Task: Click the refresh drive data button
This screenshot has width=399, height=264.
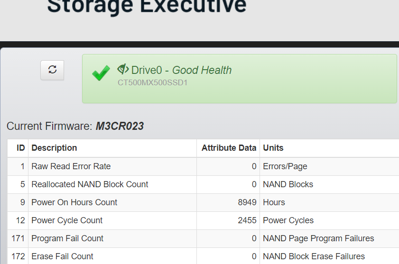Action: pos(52,70)
